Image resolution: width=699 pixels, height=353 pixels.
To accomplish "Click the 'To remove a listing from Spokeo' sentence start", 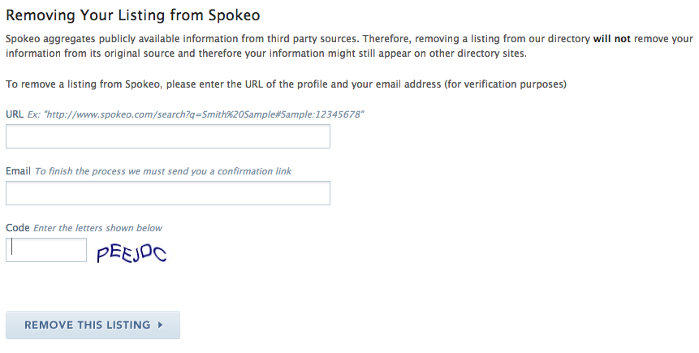I will coord(83,84).
